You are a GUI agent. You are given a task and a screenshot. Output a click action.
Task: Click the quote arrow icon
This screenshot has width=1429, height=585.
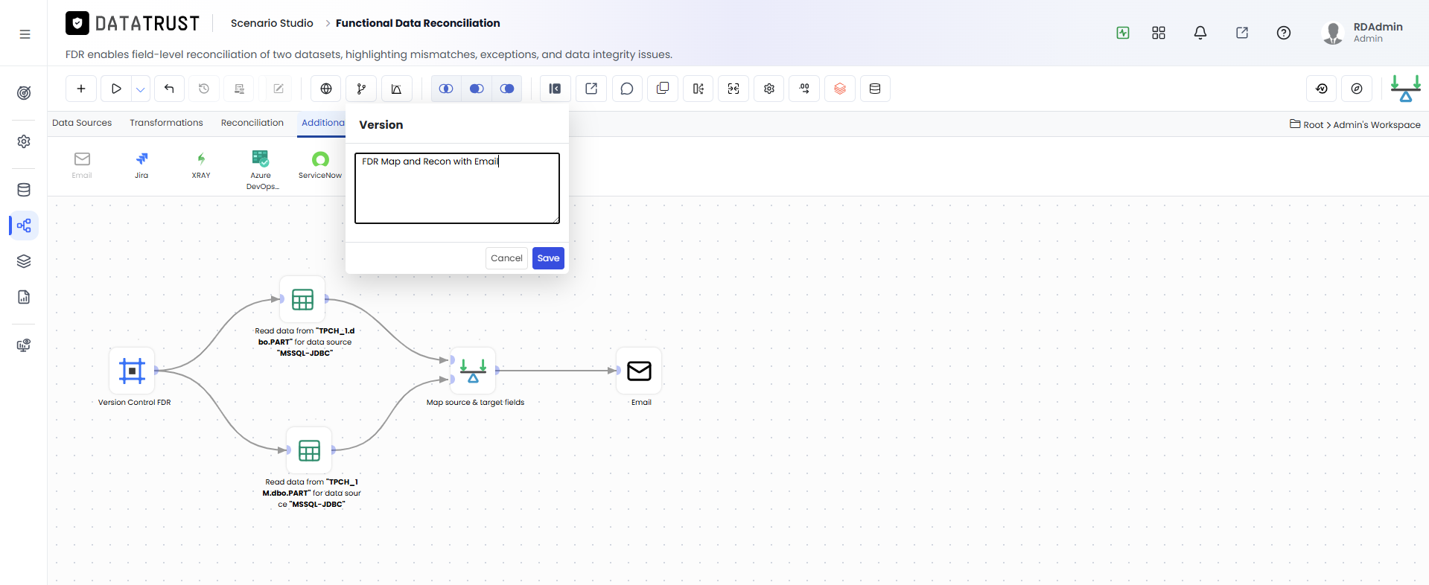805,89
